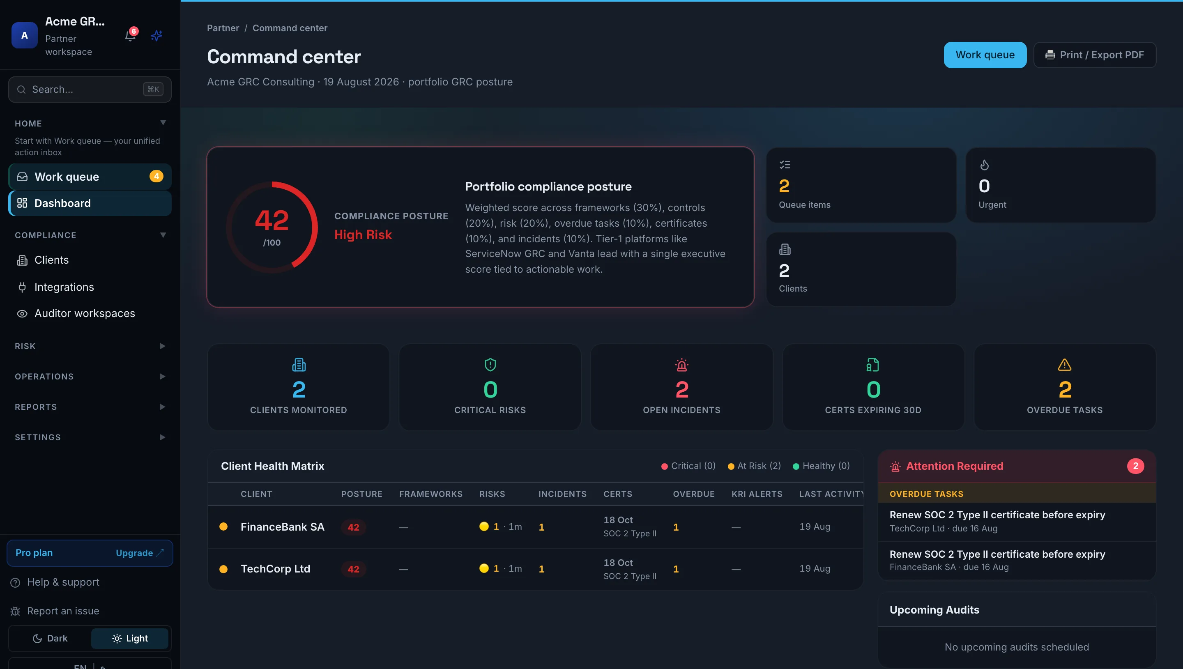Viewport: 1183px width, 669px height.
Task: Click the compliance posture score ring
Action: 272,227
